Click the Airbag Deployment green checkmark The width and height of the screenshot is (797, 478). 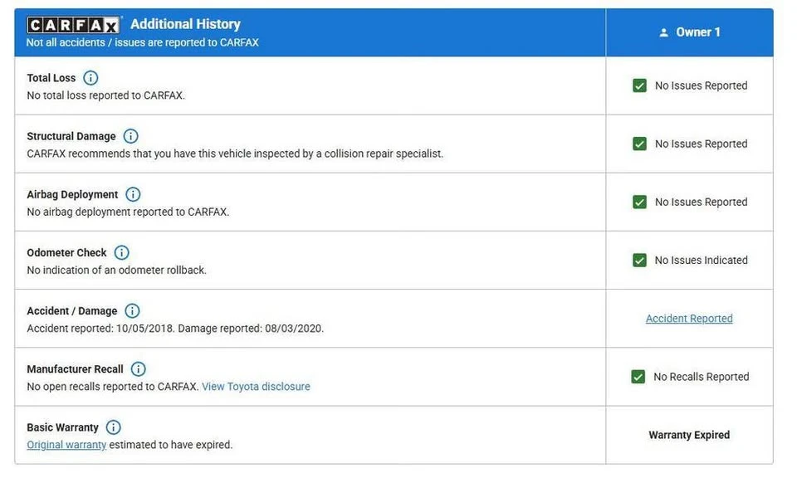tap(639, 202)
